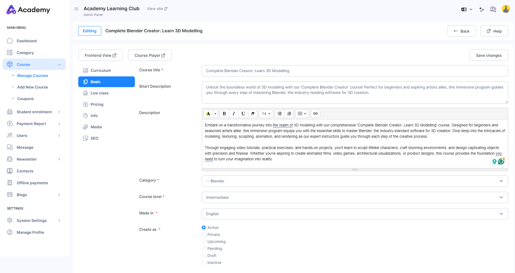This screenshot has height=273, width=515.
Task: Open the Course level dropdown
Action: click(x=355, y=197)
